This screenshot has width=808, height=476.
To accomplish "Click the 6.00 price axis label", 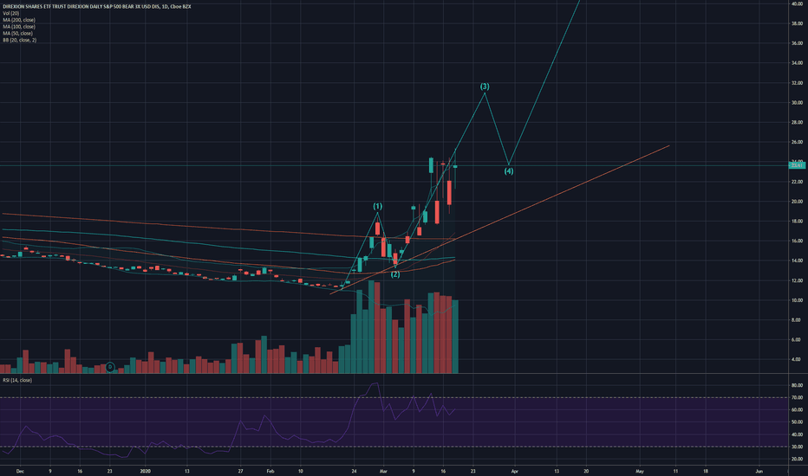I will (797, 340).
